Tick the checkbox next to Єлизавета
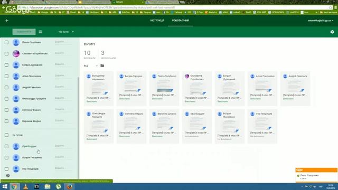The width and height of the screenshot is (338, 190). click(6, 54)
